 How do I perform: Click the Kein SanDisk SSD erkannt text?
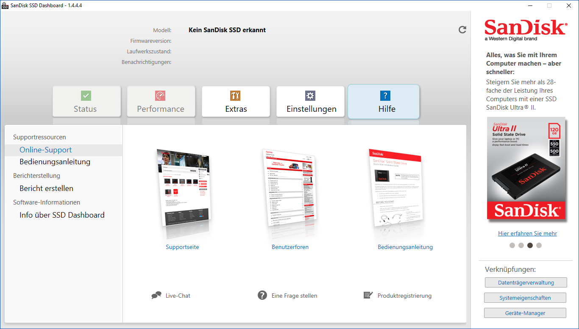[x=227, y=30]
